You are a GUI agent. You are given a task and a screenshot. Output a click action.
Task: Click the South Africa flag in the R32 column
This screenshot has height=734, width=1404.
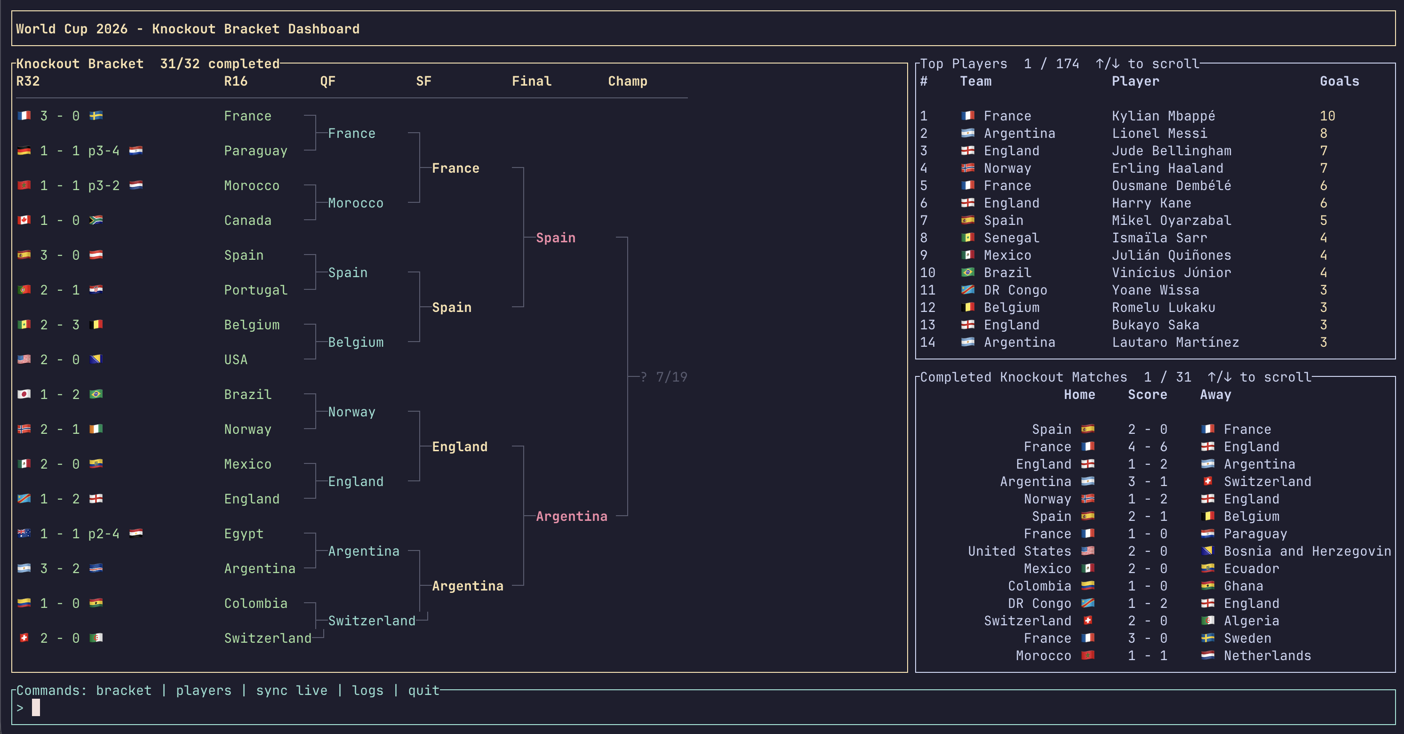click(x=96, y=220)
